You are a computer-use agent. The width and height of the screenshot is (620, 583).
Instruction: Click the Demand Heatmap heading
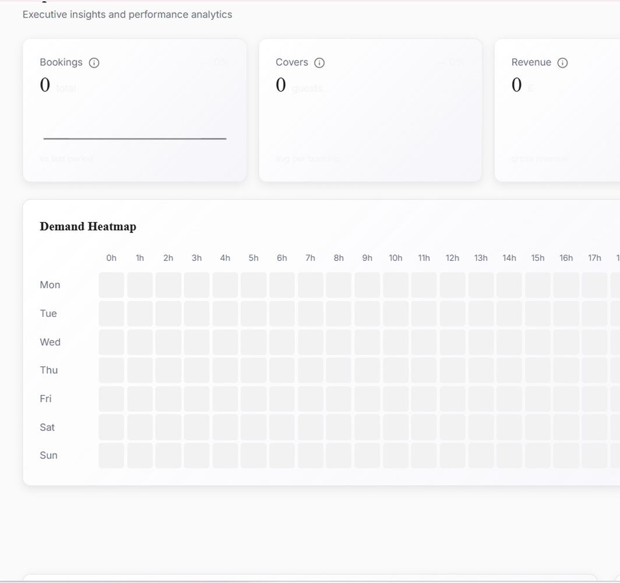tap(88, 227)
